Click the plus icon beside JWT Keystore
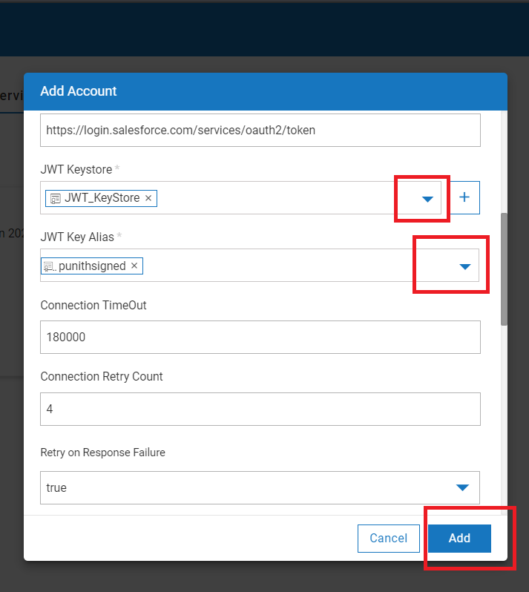 (465, 197)
